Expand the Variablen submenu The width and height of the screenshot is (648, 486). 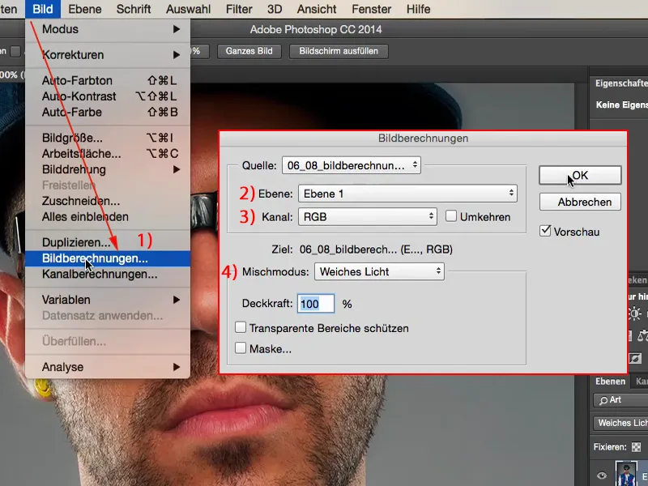click(108, 300)
